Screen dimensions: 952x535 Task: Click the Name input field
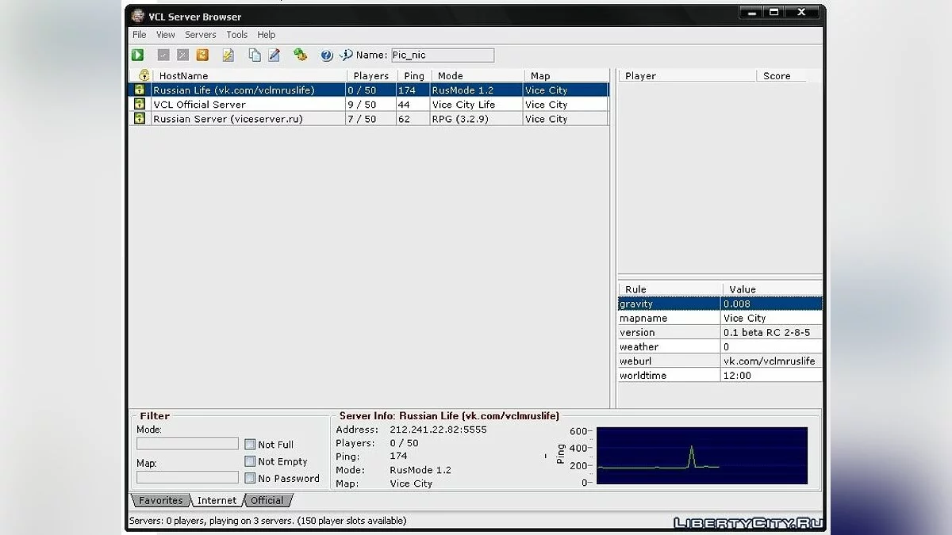(x=442, y=55)
